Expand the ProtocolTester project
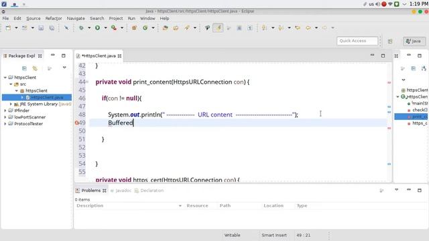Image resolution: width=429 pixels, height=241 pixels. point(5,124)
